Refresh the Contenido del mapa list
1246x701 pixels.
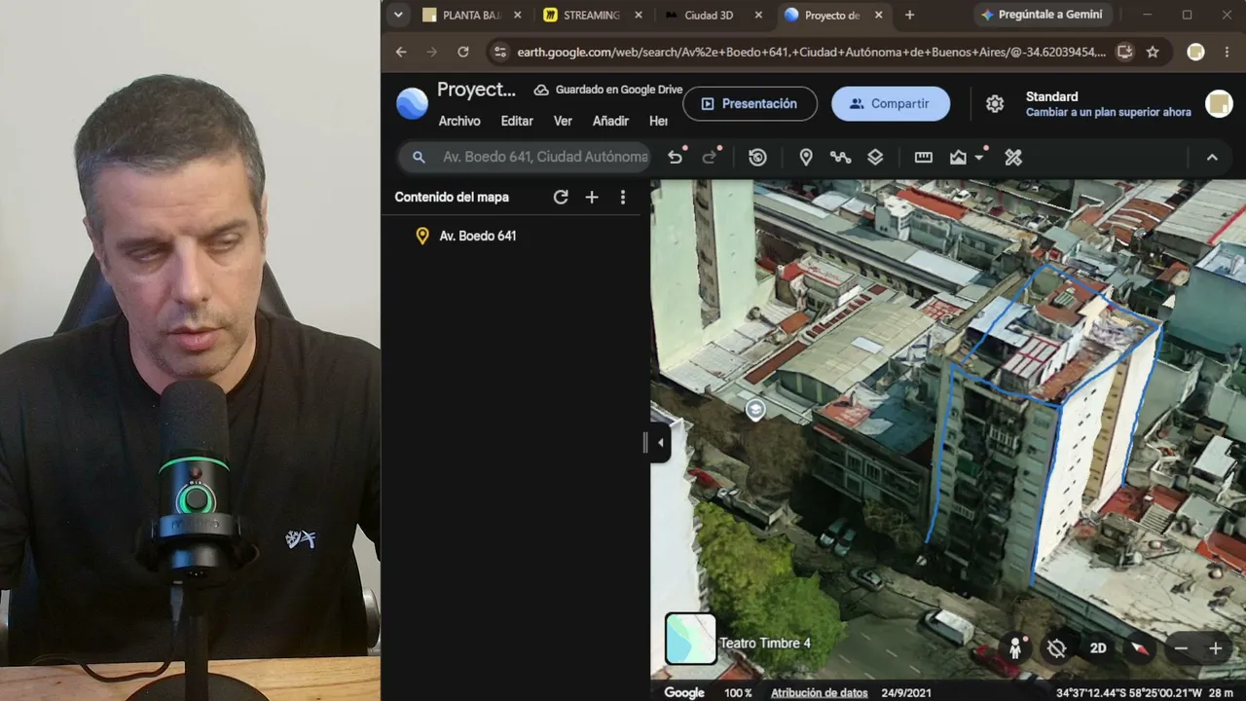(561, 197)
